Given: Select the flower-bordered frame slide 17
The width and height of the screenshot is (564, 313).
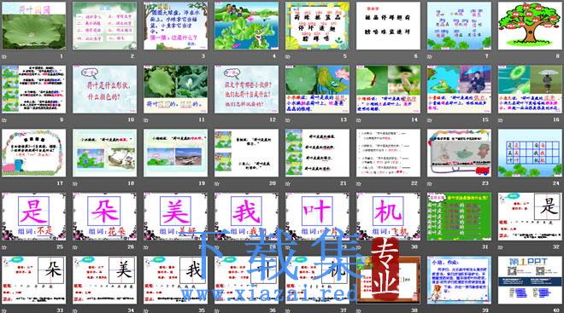Looking at the screenshot, I should pyautogui.click(x=34, y=153).
